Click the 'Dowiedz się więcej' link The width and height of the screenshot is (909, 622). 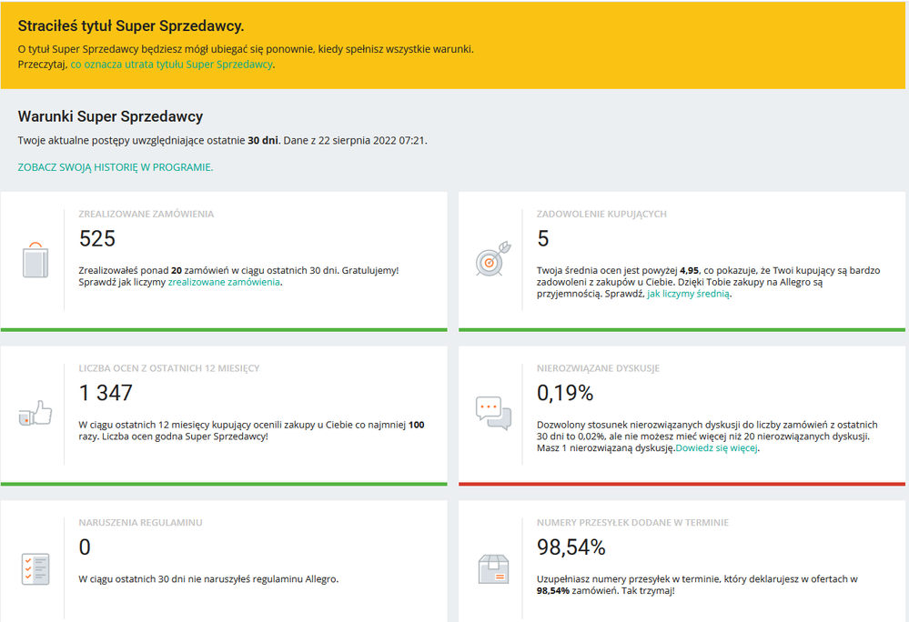[716, 447]
